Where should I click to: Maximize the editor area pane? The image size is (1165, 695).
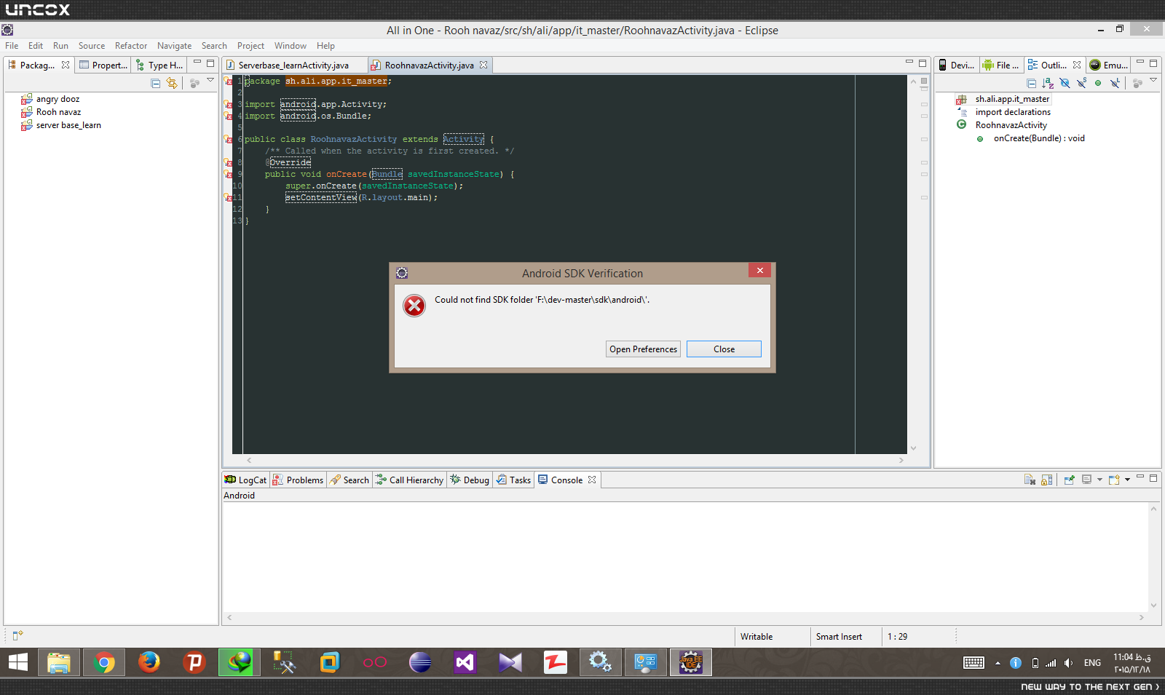[923, 63]
